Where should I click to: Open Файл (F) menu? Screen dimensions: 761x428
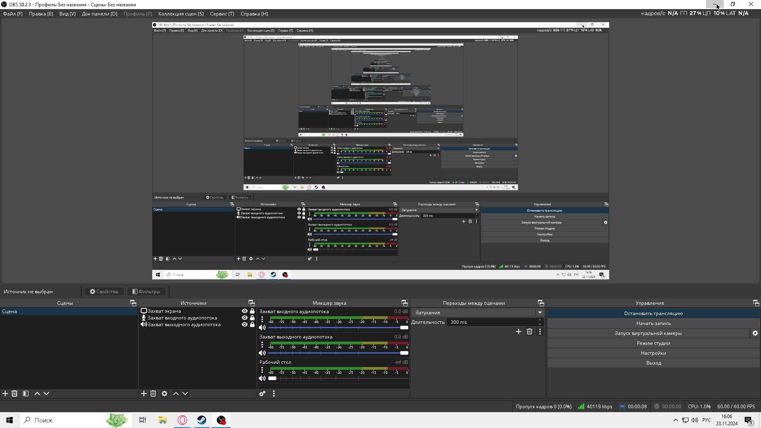pos(13,13)
